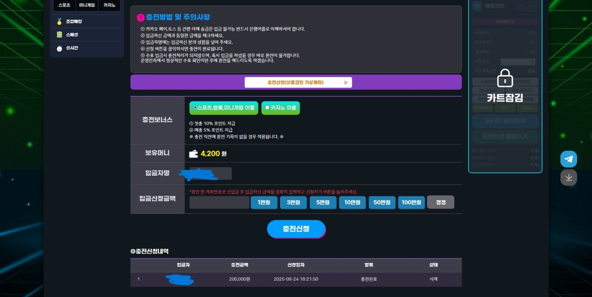Viewport: 592px width, 297px height.
Task: Click the 입금자명 row label
Action: point(158,173)
